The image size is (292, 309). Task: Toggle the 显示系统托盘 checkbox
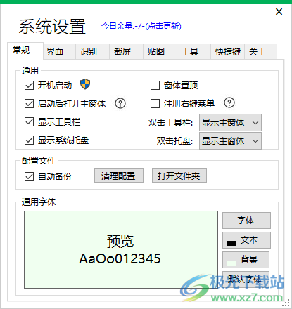tap(29, 140)
